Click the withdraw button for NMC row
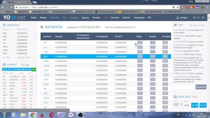This screenshot has width=210, height=118. pyautogui.click(x=153, y=52)
